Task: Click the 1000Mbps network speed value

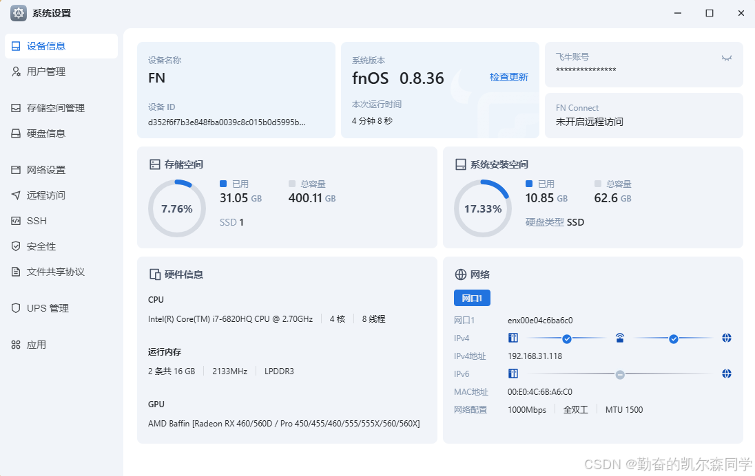Action: coord(527,410)
